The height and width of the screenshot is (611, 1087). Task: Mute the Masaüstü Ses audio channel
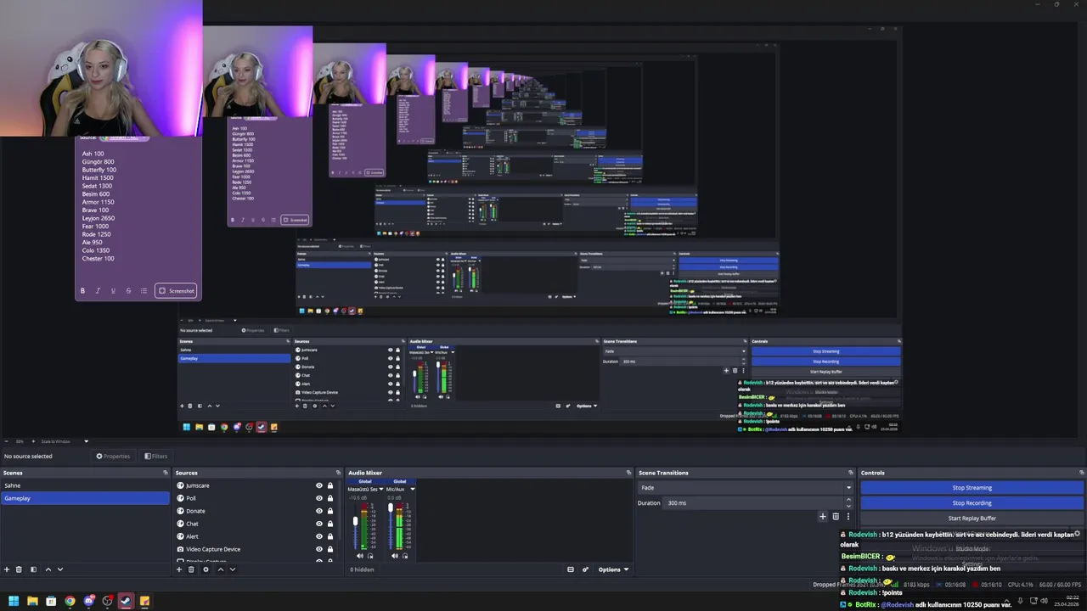click(359, 556)
